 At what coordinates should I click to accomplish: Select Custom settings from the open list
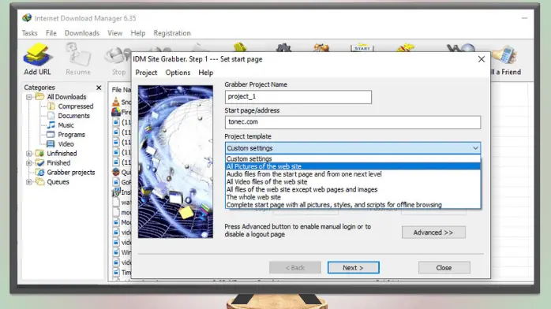pos(353,158)
